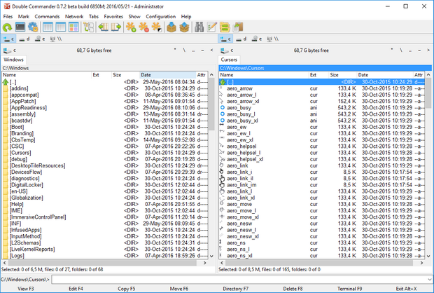Select aero_link_im file in right panel
Screen dimensions: 434x293
click(x=322, y=185)
